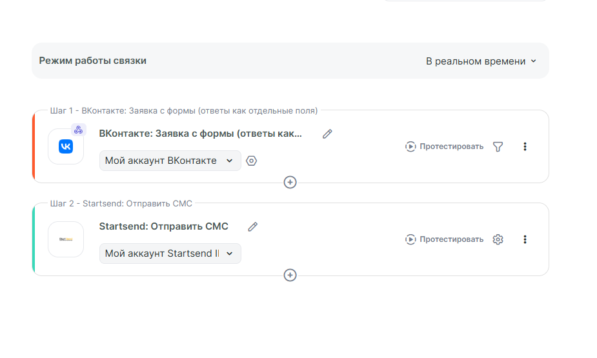
Task: Click the webhook badge on the VK step
Action: click(x=78, y=130)
